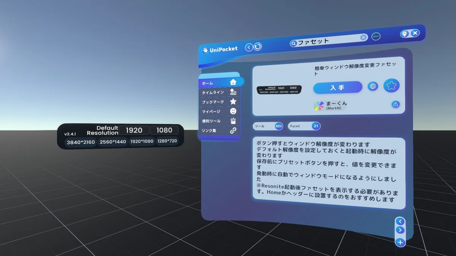Screen dimensions: 456x256
Task: Clear the ファセット search text
Action: click(364, 37)
